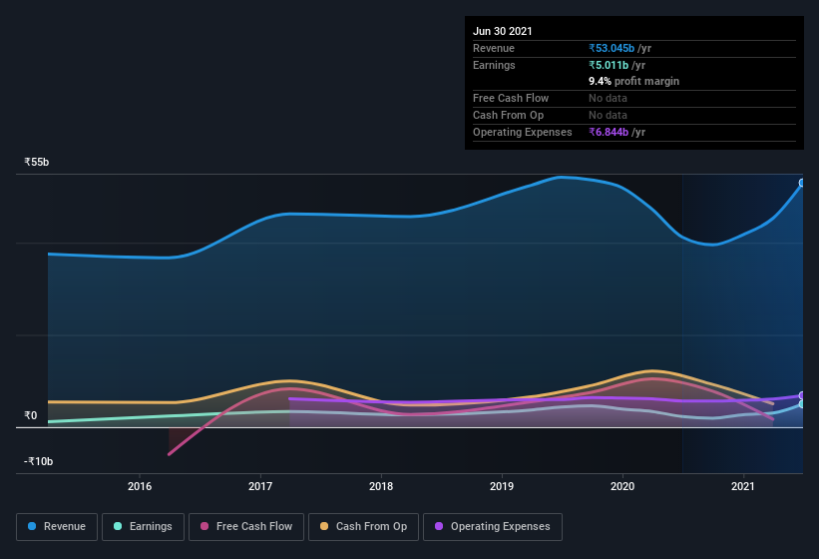The width and height of the screenshot is (819, 559).
Task: Click the Operating Expenses purple end marker
Action: coord(802,395)
